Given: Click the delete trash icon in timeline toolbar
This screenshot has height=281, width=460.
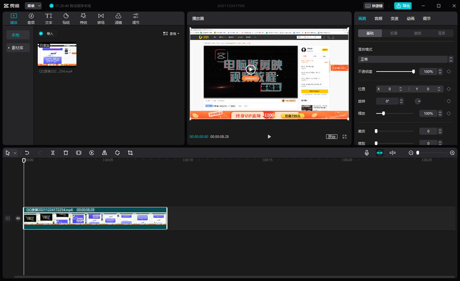Looking at the screenshot, I should tap(65, 153).
